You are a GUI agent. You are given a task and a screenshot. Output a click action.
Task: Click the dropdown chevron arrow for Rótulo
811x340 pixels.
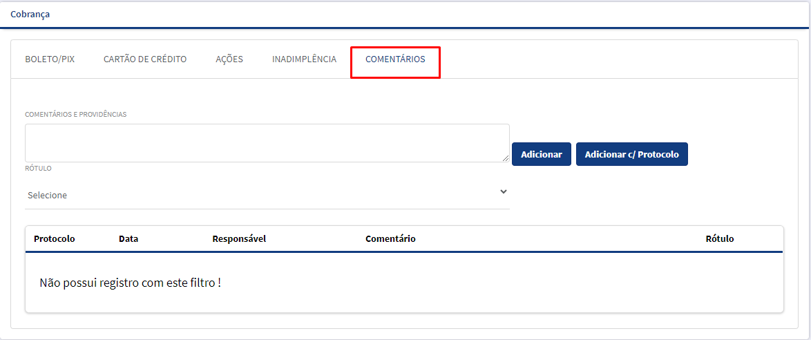click(504, 192)
